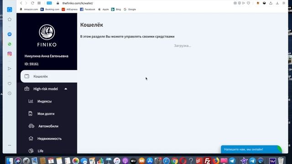The width and height of the screenshot is (292, 164).
Task: Open Firefox in the dock
Action: pos(216,161)
